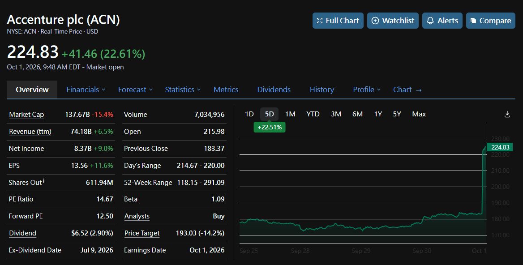The image size is (523, 265).
Task: Click the info icon beside Shares Out
Action: [44, 181]
